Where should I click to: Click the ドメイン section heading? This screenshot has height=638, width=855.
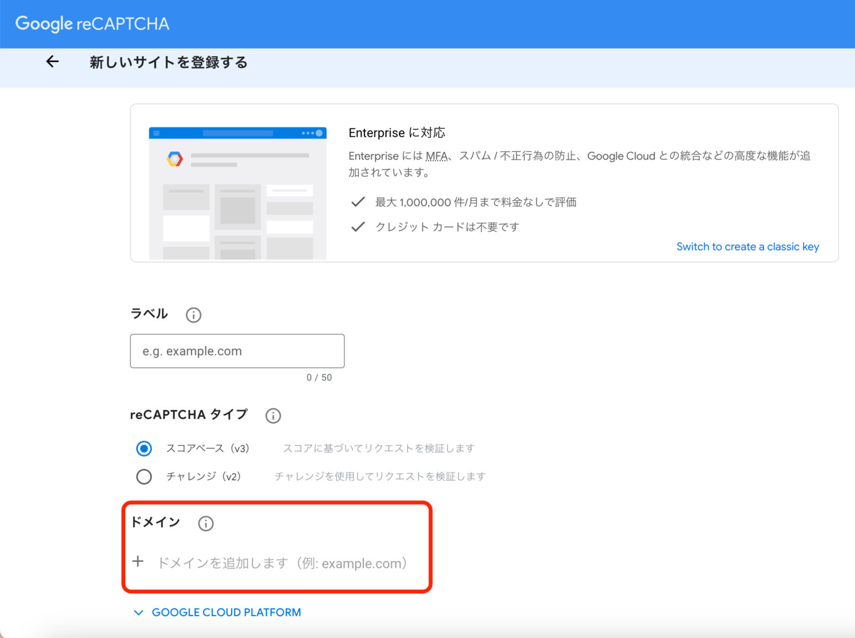[x=155, y=522]
